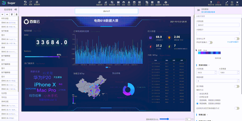Image resolution: width=242 pixels, height=121 pixels.
Task: Collapse the layer management panel arrows
Action: (x=16, y=10)
